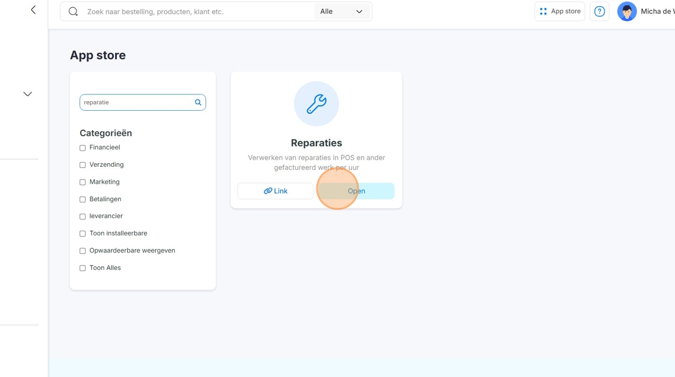The height and width of the screenshot is (377, 675).
Task: Check the Toon Alles option
Action: 83,268
